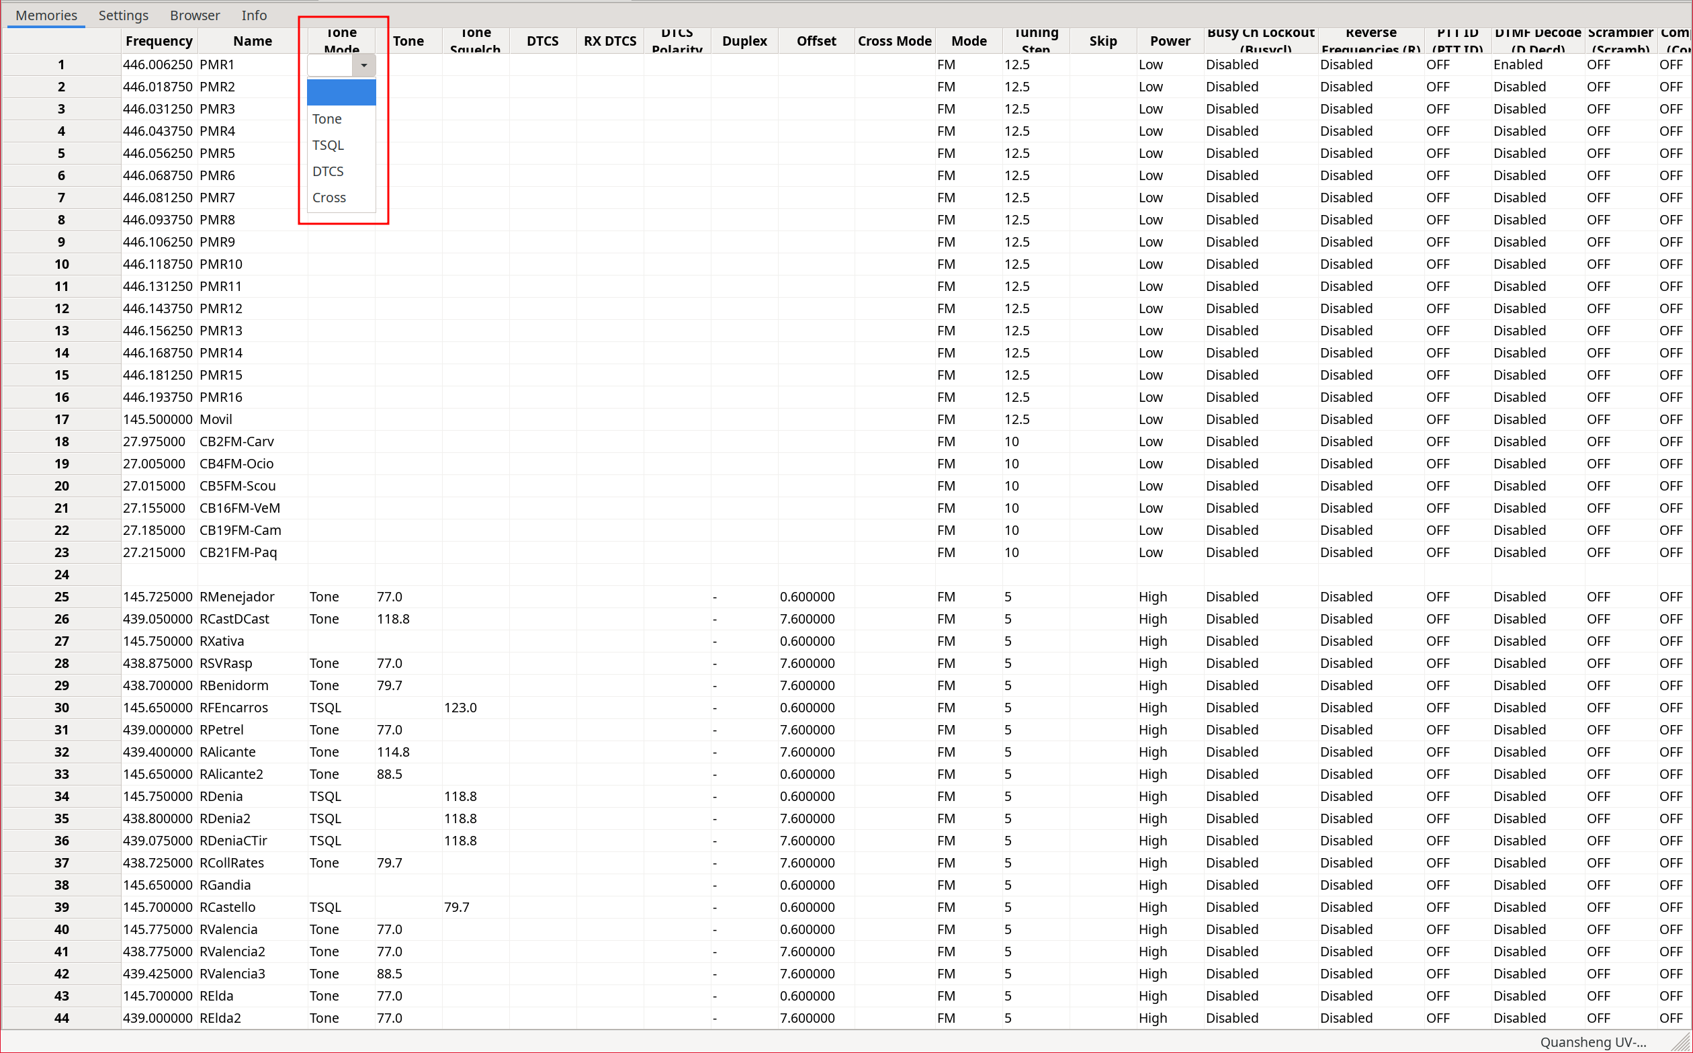Click the Tone Mode dropdown arrow
Image resolution: width=1693 pixels, height=1053 pixels.
pyautogui.click(x=363, y=65)
